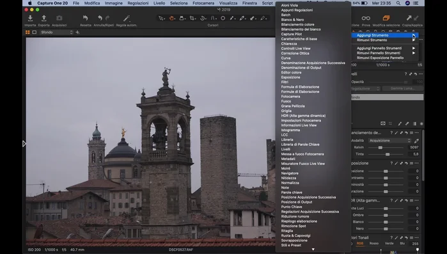The image size is (447, 254).
Task: Click the white balance eyedropper icon
Action: (x=416, y=141)
